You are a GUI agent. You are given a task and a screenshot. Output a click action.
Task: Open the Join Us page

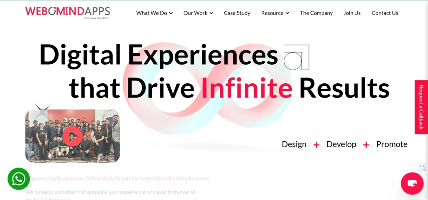pyautogui.click(x=352, y=13)
